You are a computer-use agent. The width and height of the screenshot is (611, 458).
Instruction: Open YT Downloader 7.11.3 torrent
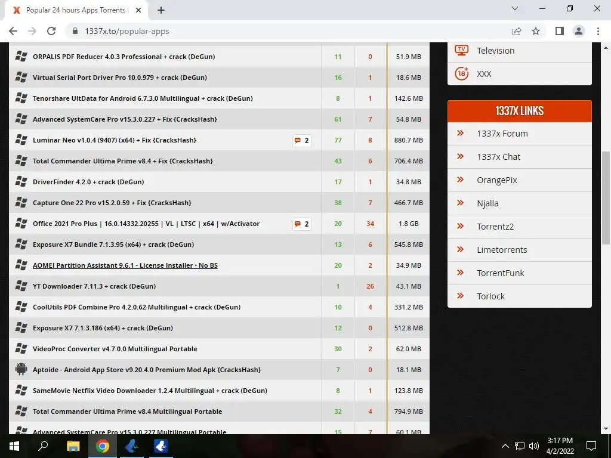coord(94,286)
